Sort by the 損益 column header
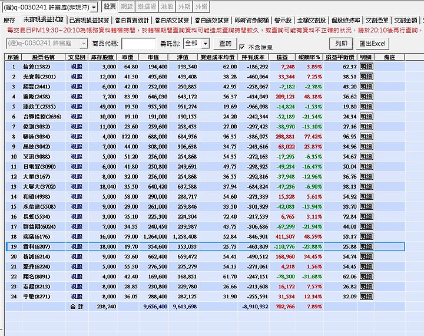The image size is (424, 336). 282,57
